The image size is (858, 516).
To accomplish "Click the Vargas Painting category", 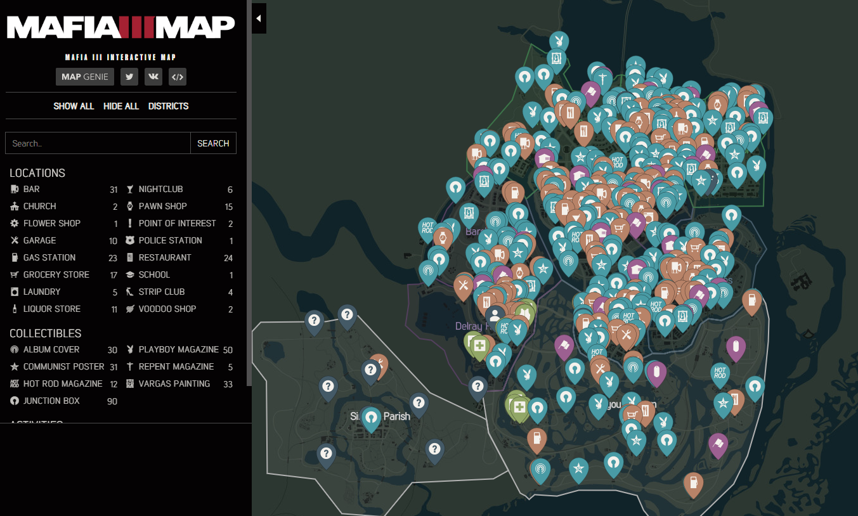I will 179,384.
